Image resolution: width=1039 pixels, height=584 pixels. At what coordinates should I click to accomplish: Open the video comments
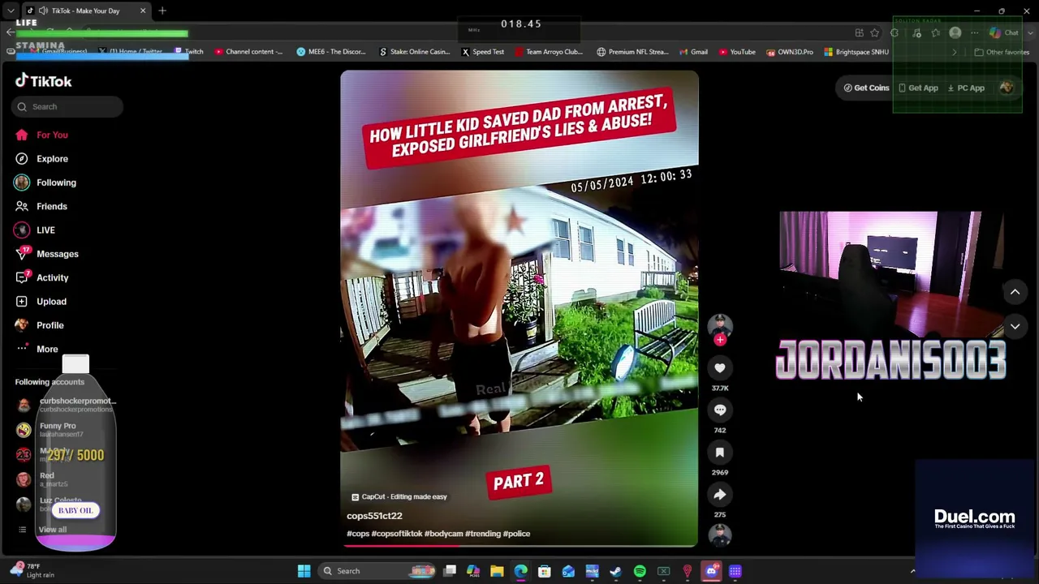tap(720, 410)
